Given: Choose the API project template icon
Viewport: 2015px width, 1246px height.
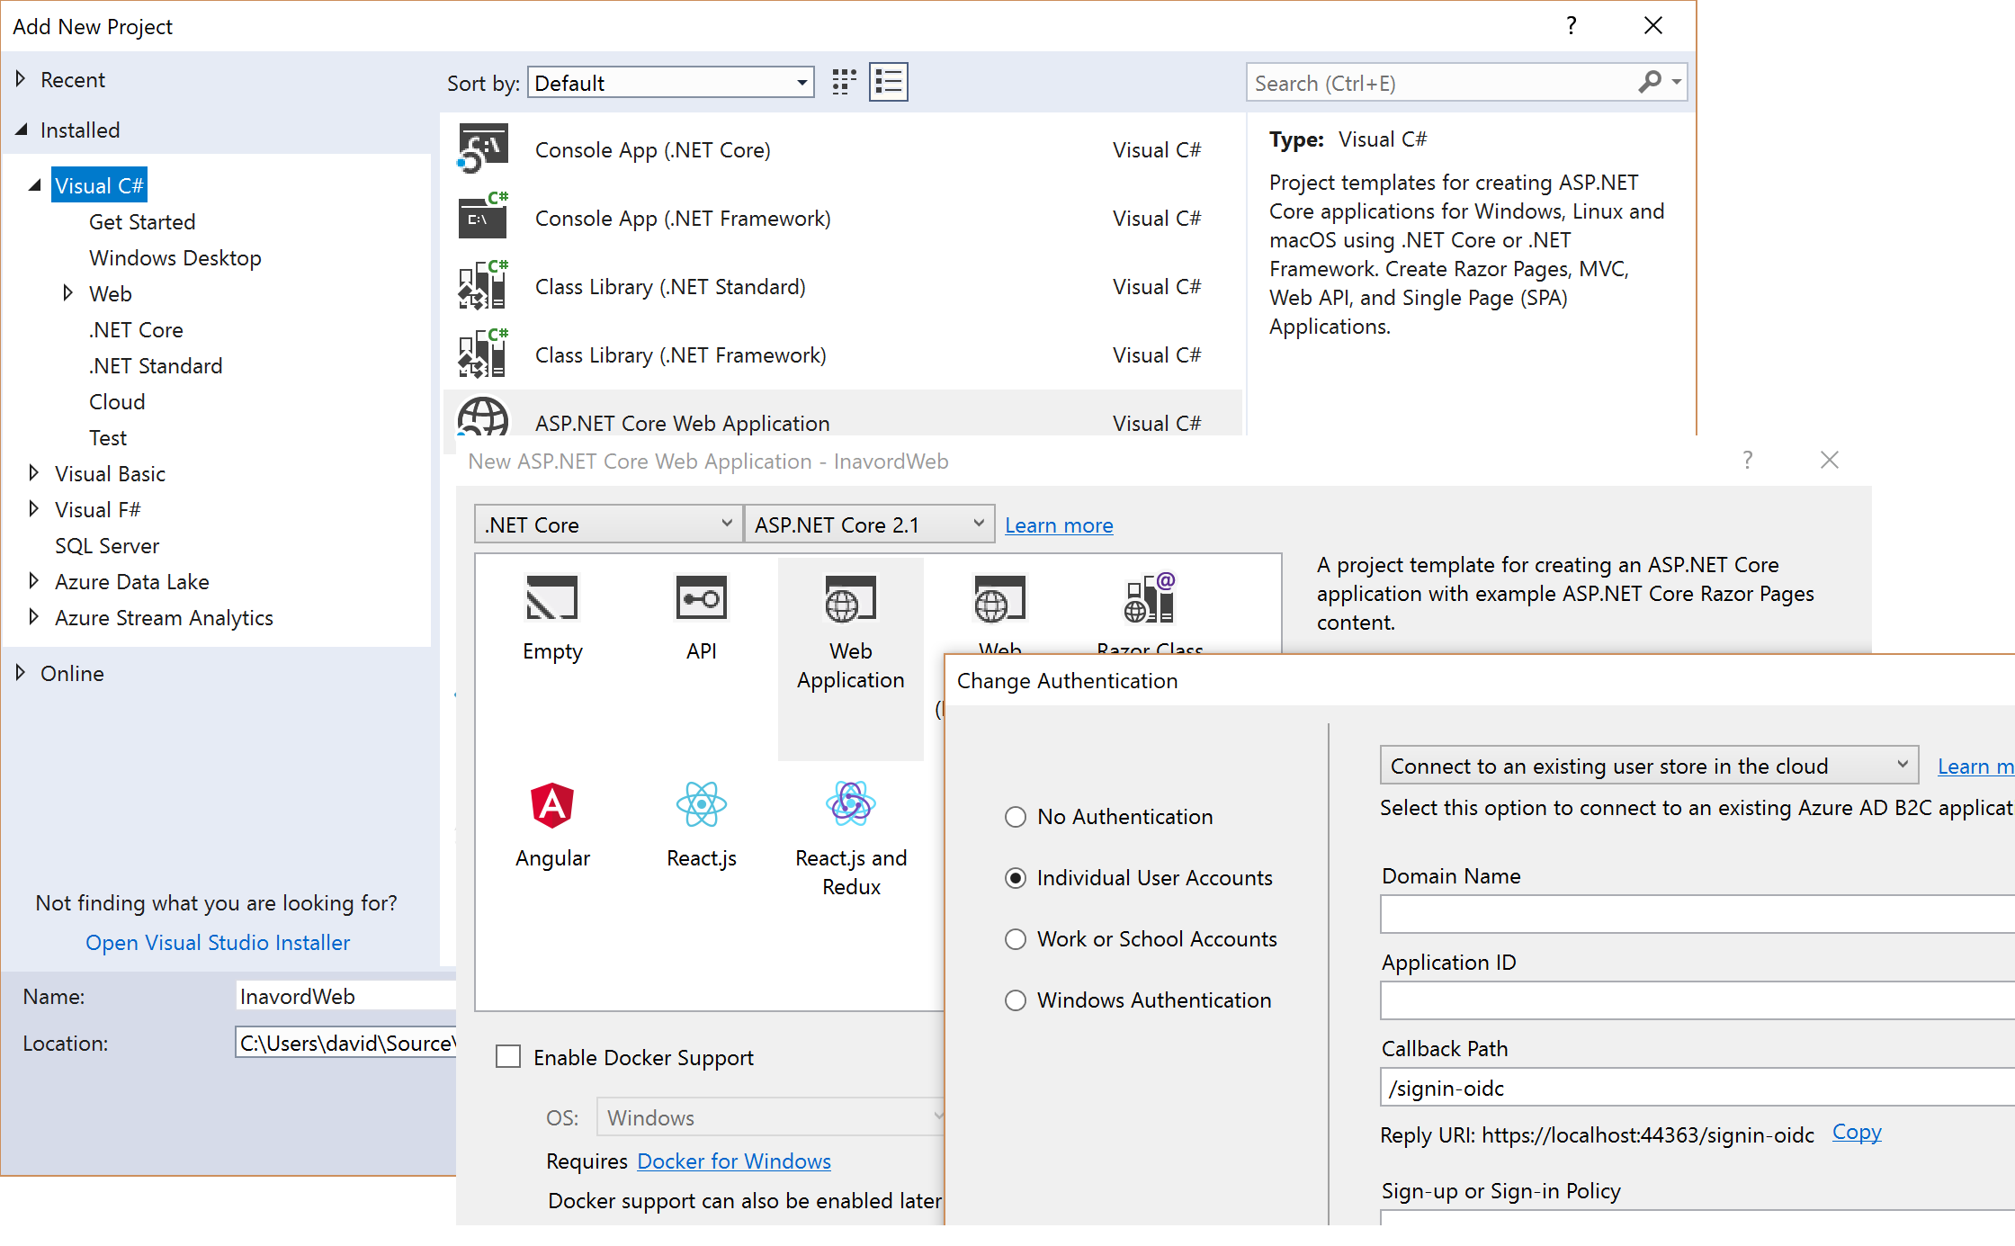Looking at the screenshot, I should [x=701, y=598].
